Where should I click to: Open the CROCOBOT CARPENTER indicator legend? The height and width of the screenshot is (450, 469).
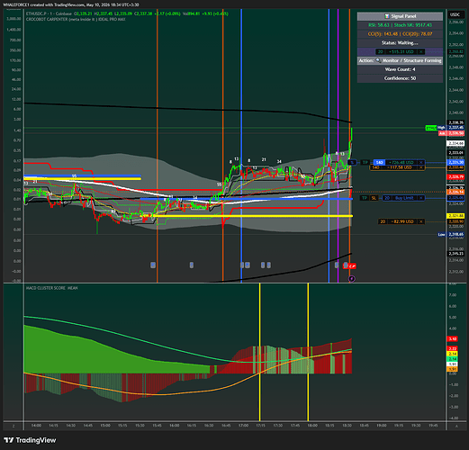click(76, 19)
